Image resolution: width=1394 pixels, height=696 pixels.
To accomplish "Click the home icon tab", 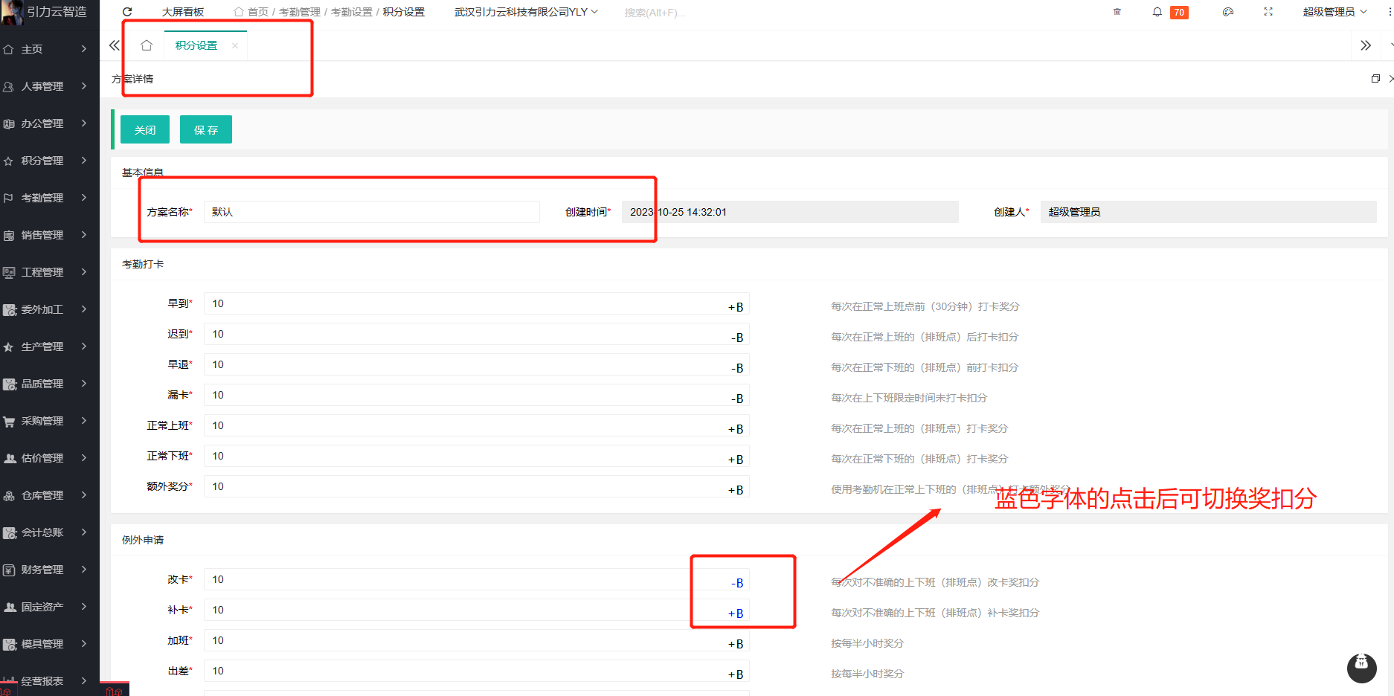I will (147, 45).
